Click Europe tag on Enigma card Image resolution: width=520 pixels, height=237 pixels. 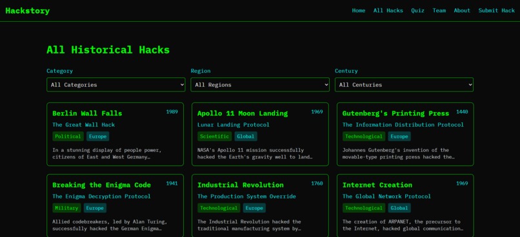[x=95, y=208]
